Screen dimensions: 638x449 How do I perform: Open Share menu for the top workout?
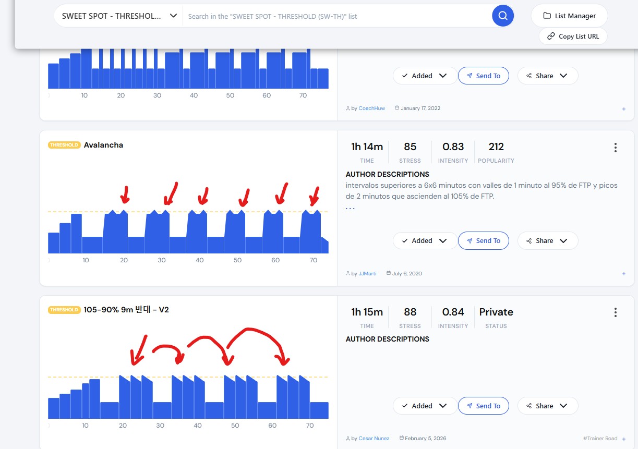click(x=547, y=76)
